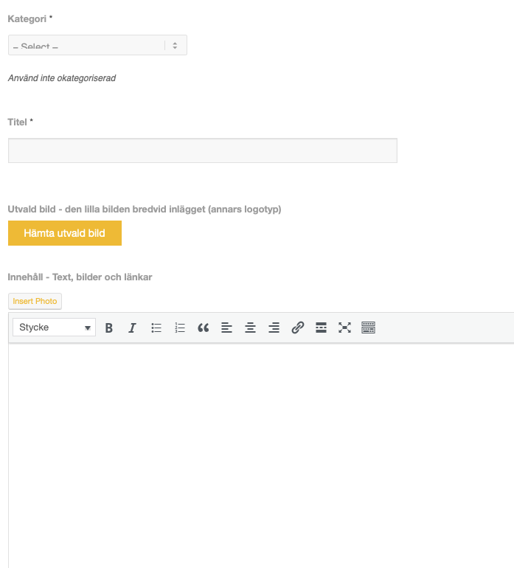Screen dimensions: 514x568
Task: Enter fullscreen editor mode
Action: point(345,328)
